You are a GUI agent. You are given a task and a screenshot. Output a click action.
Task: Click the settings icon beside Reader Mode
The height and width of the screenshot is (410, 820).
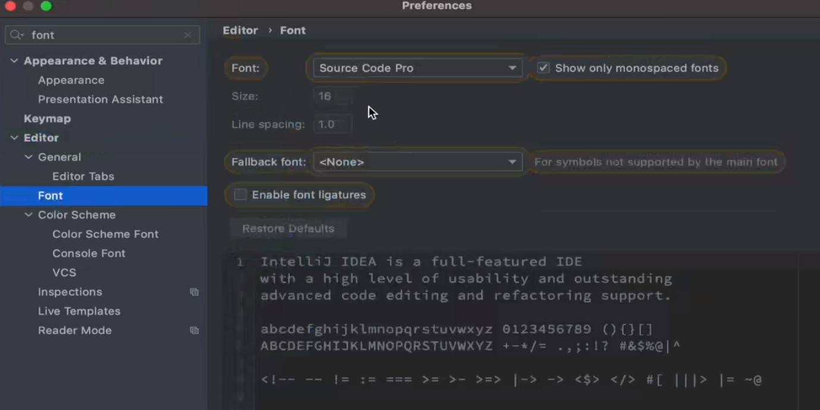pos(194,330)
